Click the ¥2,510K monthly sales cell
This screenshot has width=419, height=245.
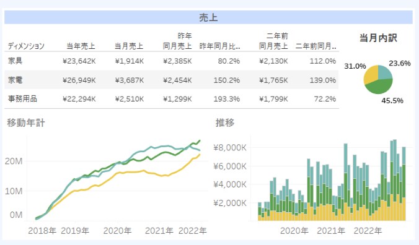pos(130,99)
